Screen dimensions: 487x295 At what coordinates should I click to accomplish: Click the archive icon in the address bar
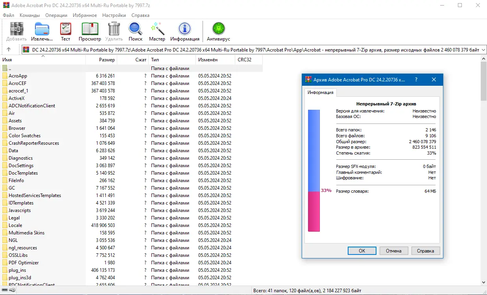tap(26, 50)
